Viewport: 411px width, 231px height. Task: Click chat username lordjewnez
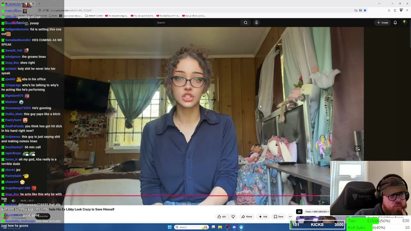coord(13,137)
